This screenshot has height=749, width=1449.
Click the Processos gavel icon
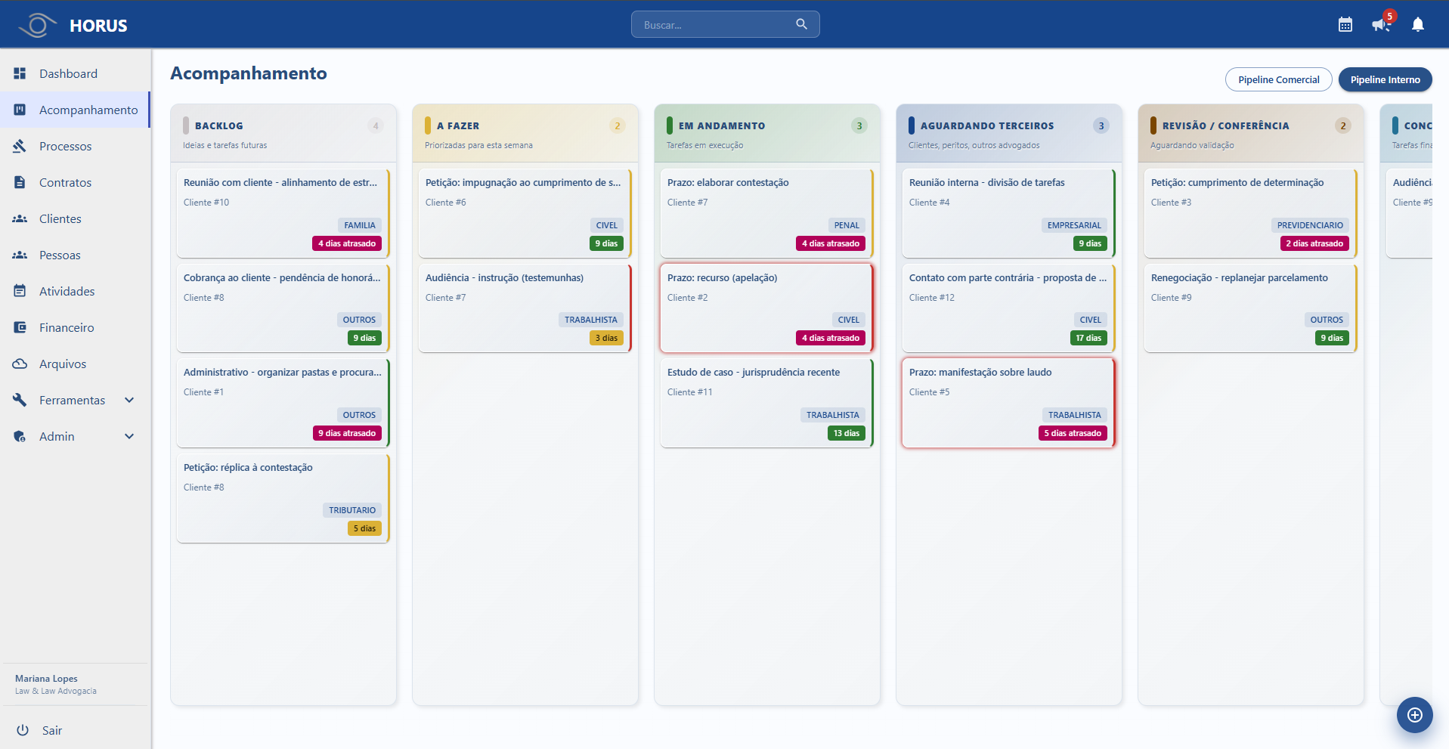click(20, 147)
